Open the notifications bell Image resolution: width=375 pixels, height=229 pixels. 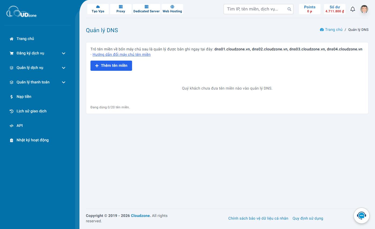[x=353, y=9]
